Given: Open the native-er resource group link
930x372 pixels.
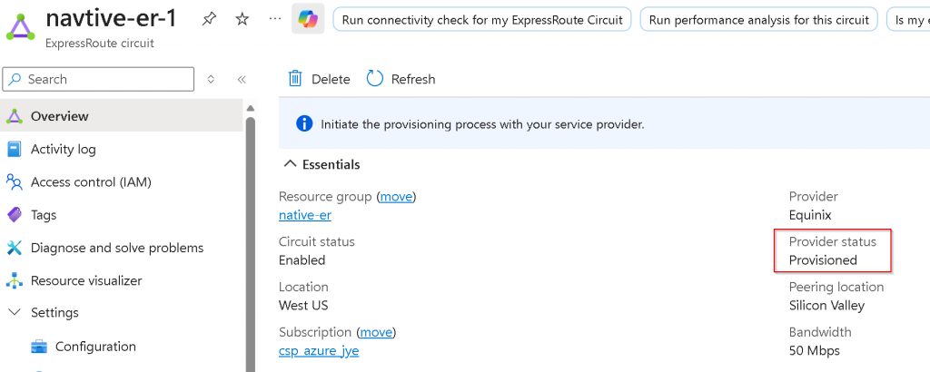Looking at the screenshot, I should (304, 215).
